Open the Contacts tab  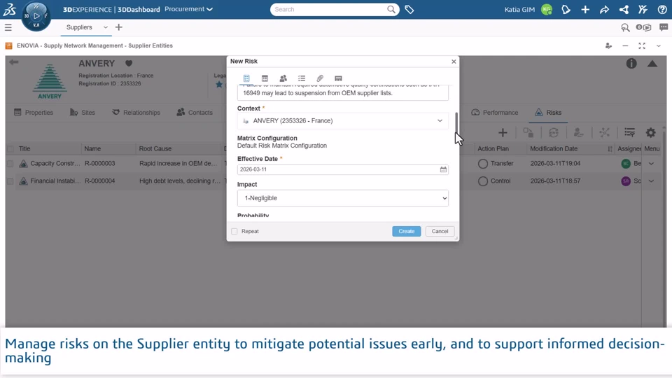click(x=195, y=112)
